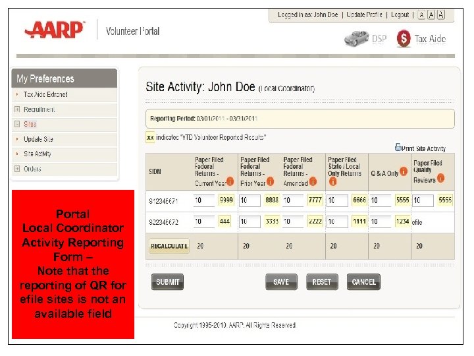The height and width of the screenshot is (356, 474).
Task: Click the RECALCULATE button
Action: coord(169,246)
